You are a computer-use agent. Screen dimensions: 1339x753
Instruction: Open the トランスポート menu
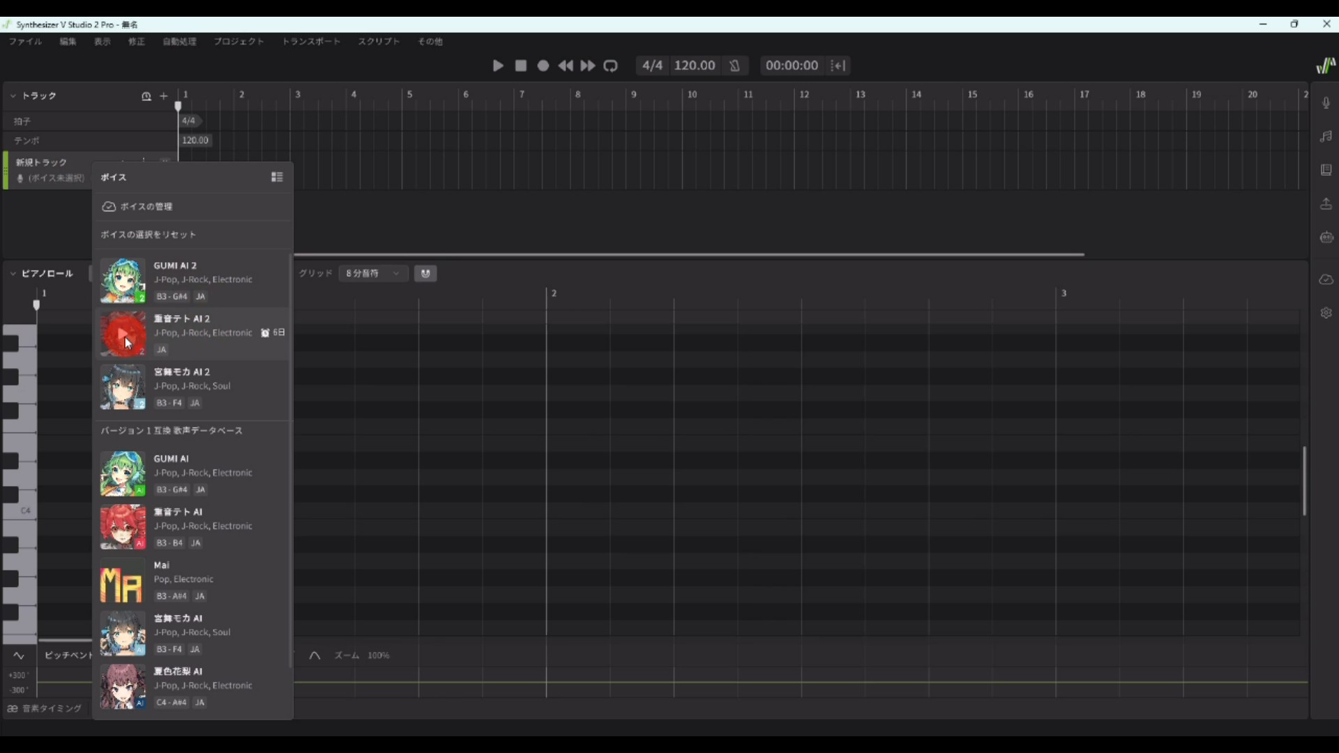(311, 41)
